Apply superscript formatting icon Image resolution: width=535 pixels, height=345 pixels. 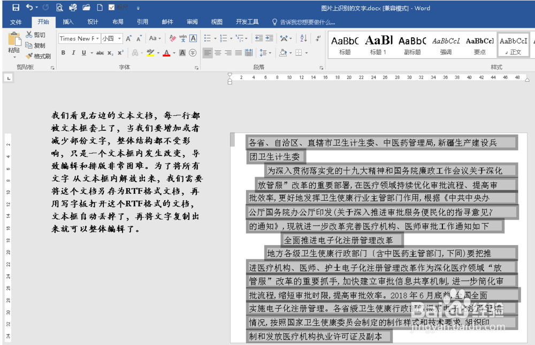click(121, 52)
